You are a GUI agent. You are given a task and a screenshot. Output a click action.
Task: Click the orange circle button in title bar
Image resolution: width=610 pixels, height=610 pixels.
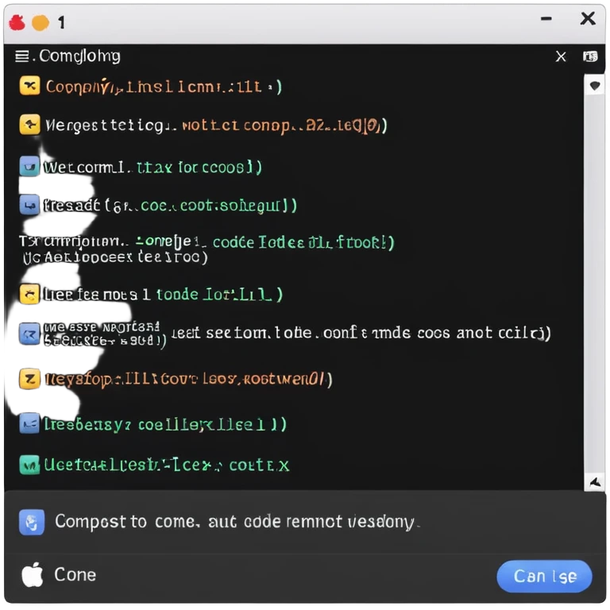[x=41, y=22]
